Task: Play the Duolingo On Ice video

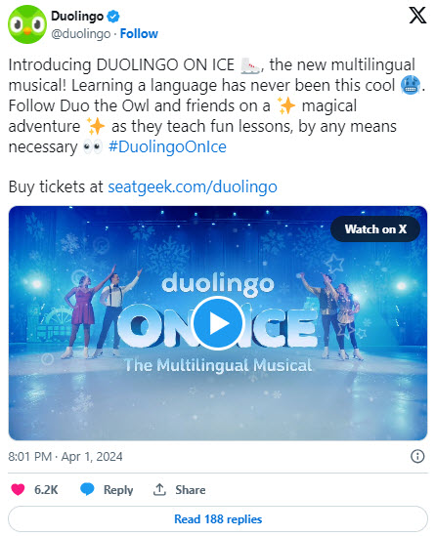Action: 218,323
